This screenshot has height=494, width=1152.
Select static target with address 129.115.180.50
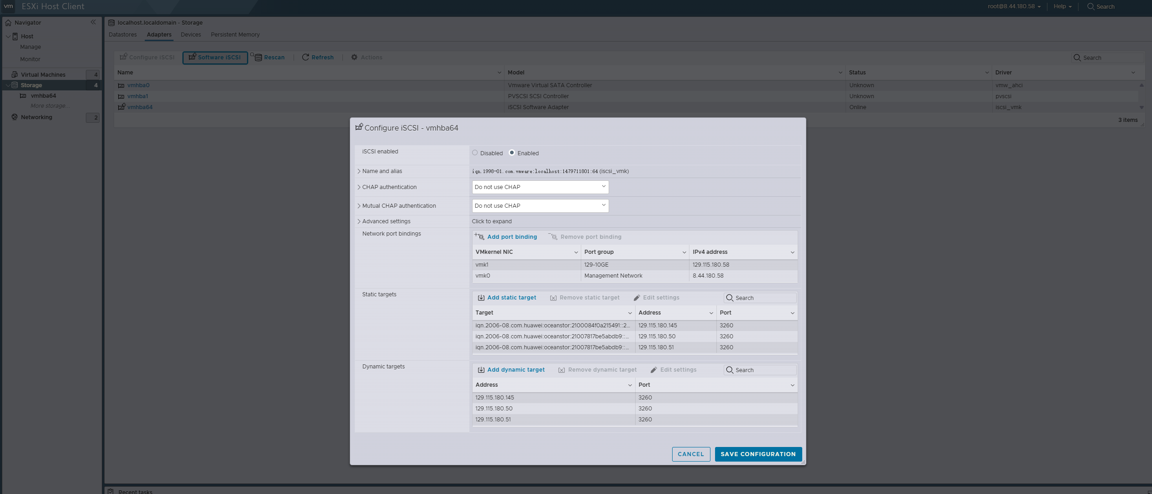pyautogui.click(x=635, y=336)
